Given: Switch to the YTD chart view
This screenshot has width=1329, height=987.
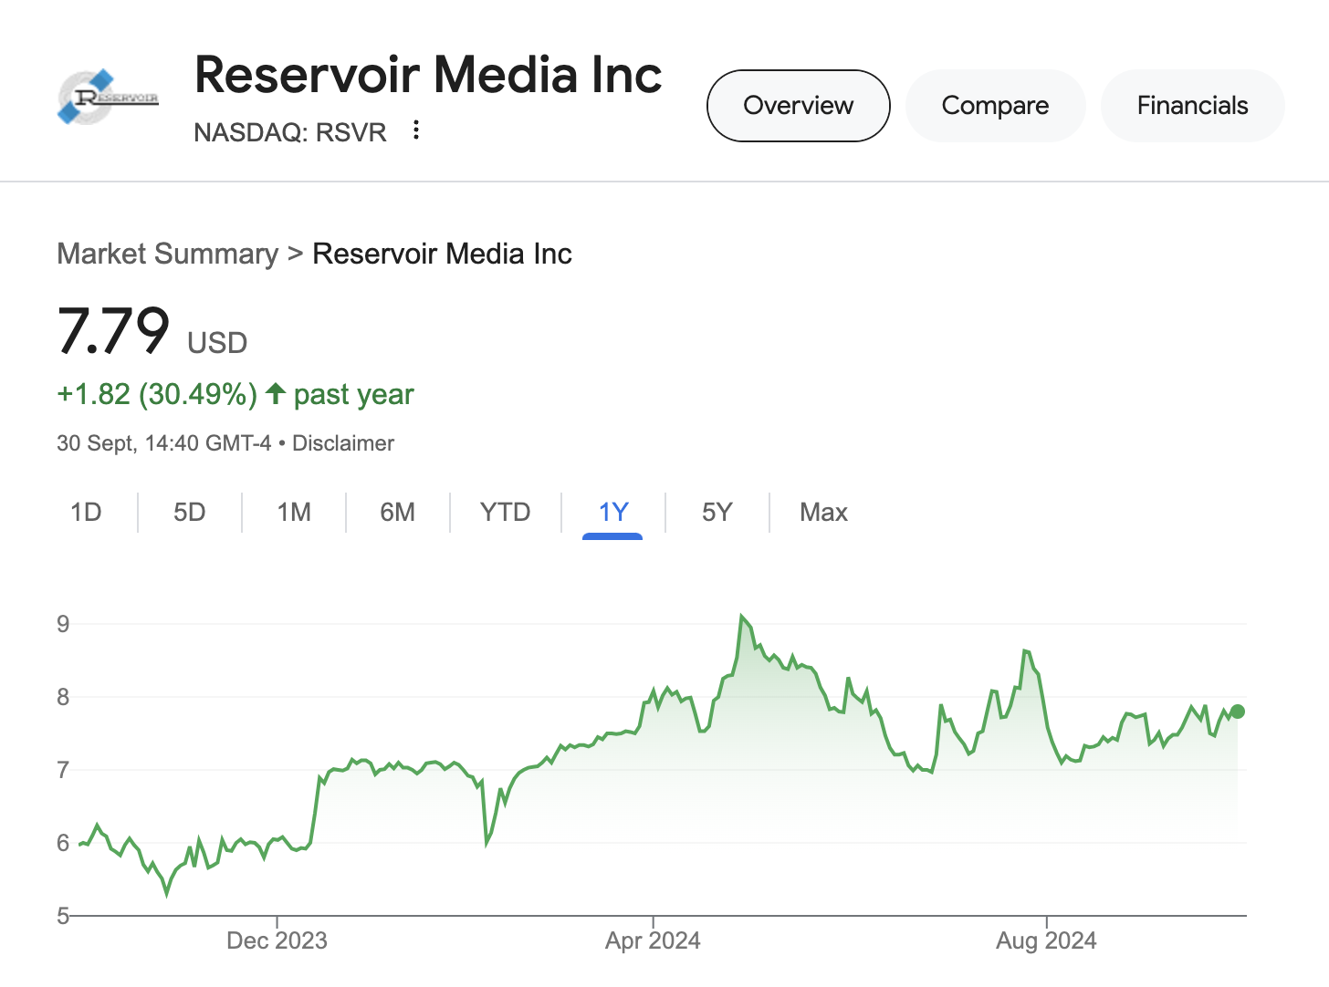Looking at the screenshot, I should [504, 512].
